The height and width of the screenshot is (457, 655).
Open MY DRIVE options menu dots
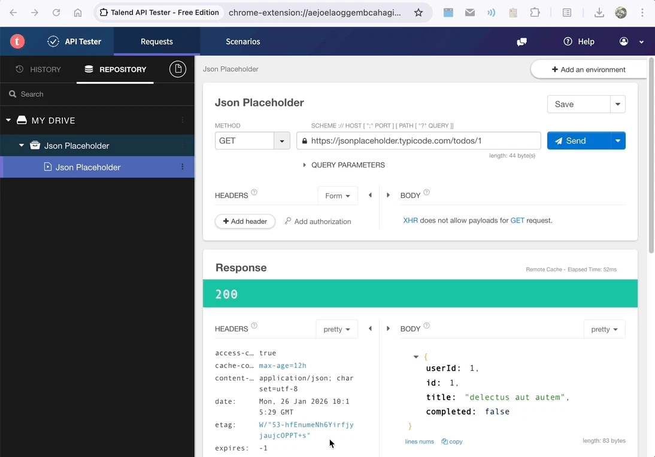click(x=183, y=120)
